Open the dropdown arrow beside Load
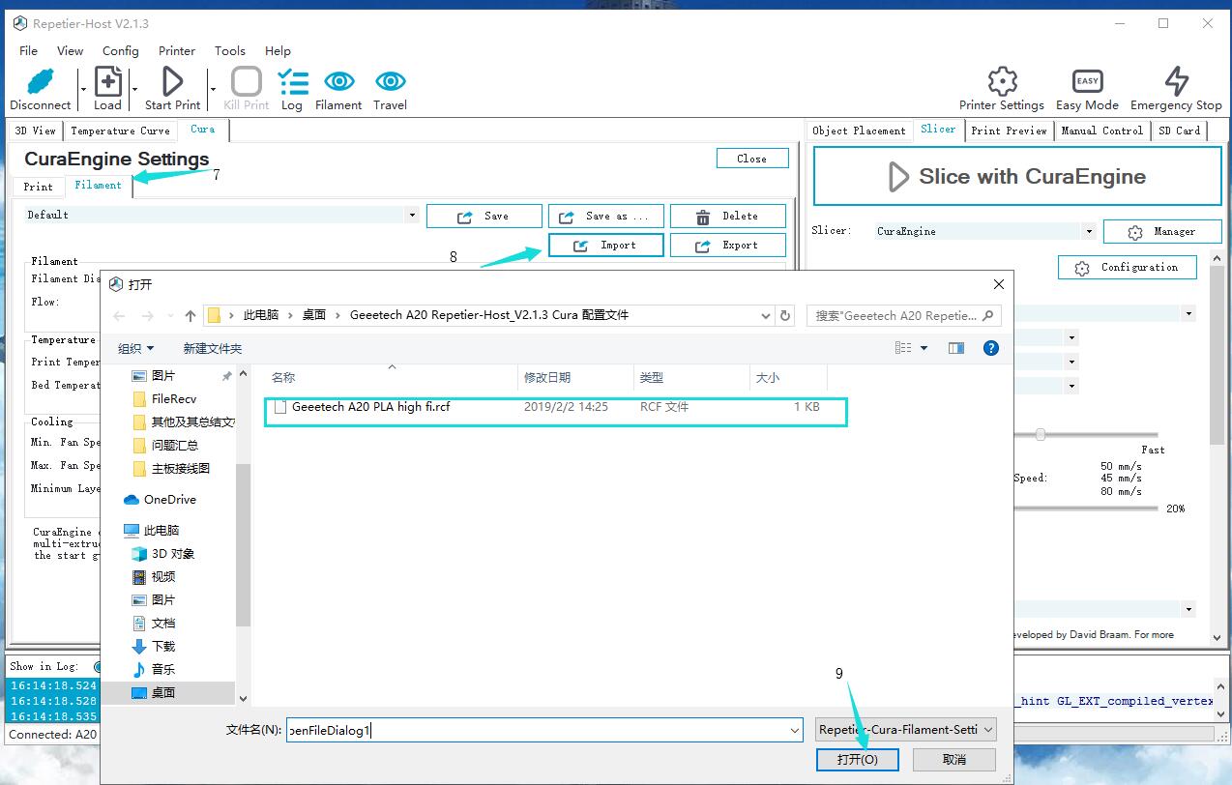Viewport: 1232px width, 785px height. tap(134, 88)
